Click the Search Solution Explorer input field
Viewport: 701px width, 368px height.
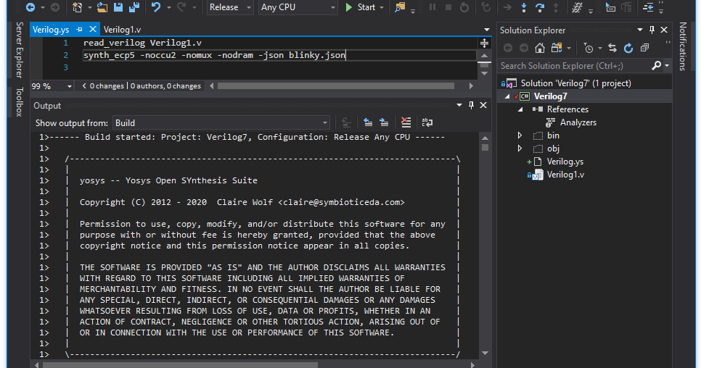tap(575, 66)
